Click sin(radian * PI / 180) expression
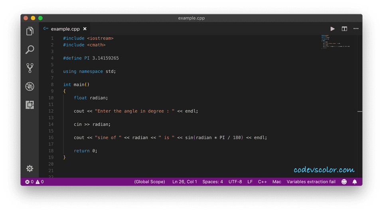Screen dimensions: 383x213 click(x=214, y=137)
